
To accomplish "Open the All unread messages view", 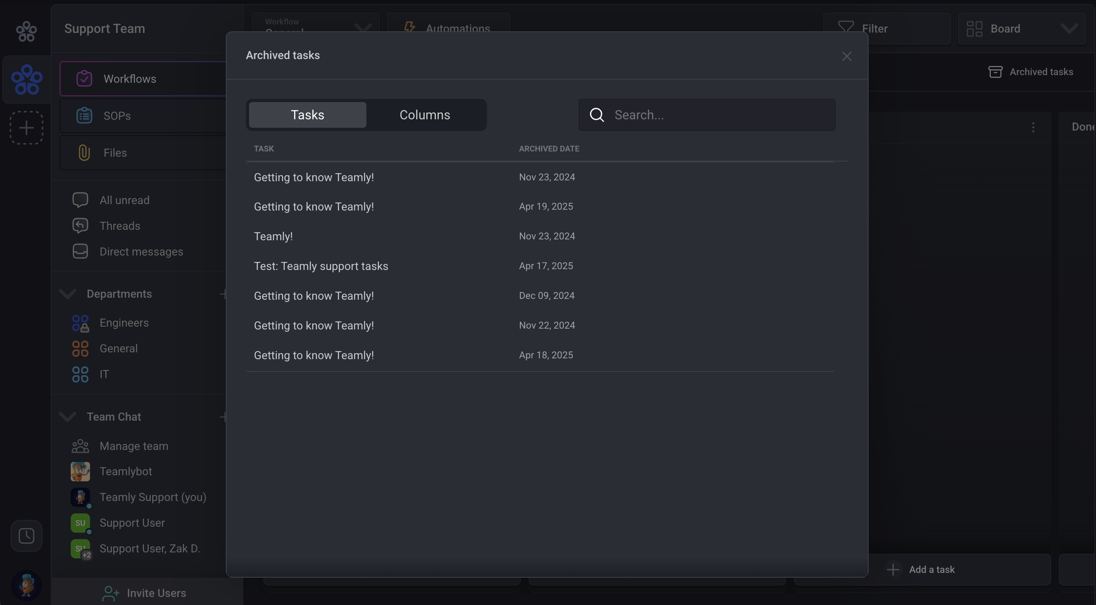I will coord(124,200).
